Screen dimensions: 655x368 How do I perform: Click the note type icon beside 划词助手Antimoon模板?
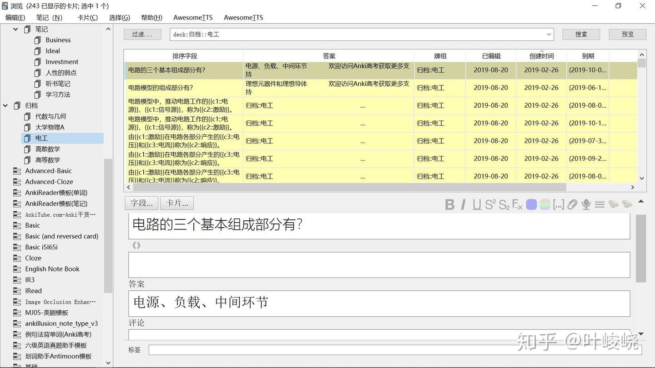pos(17,356)
